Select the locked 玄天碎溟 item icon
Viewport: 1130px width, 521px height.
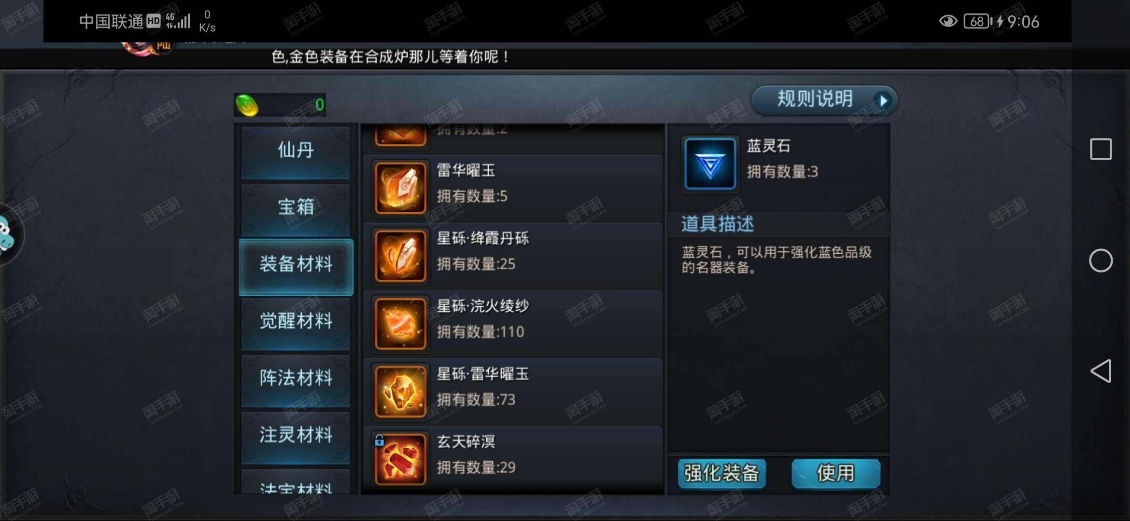pyautogui.click(x=400, y=459)
